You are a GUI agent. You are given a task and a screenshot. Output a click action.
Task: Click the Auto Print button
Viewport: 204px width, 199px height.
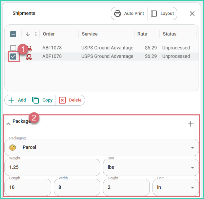129,14
